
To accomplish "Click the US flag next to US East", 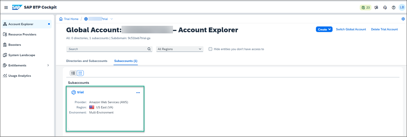I will click(92, 107).
